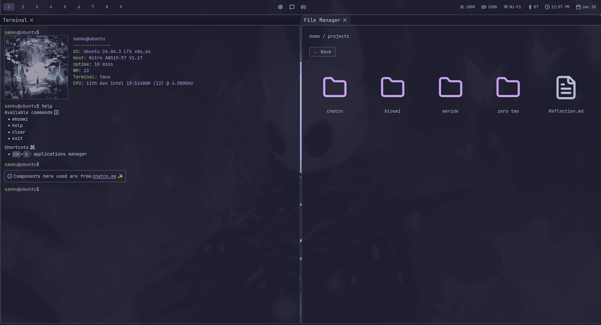This screenshot has height=325, width=601.
Task: Navigate to home in the breadcrumb path
Action: pos(314,36)
